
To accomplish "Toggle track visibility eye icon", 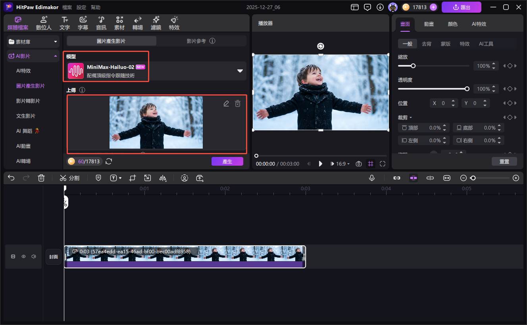I will click(23, 256).
